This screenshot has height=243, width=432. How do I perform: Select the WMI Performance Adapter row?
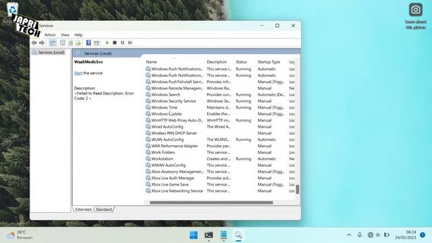pos(221,146)
